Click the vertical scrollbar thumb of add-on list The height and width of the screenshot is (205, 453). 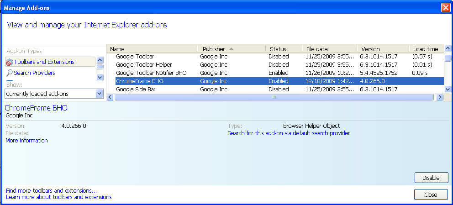(x=448, y=58)
